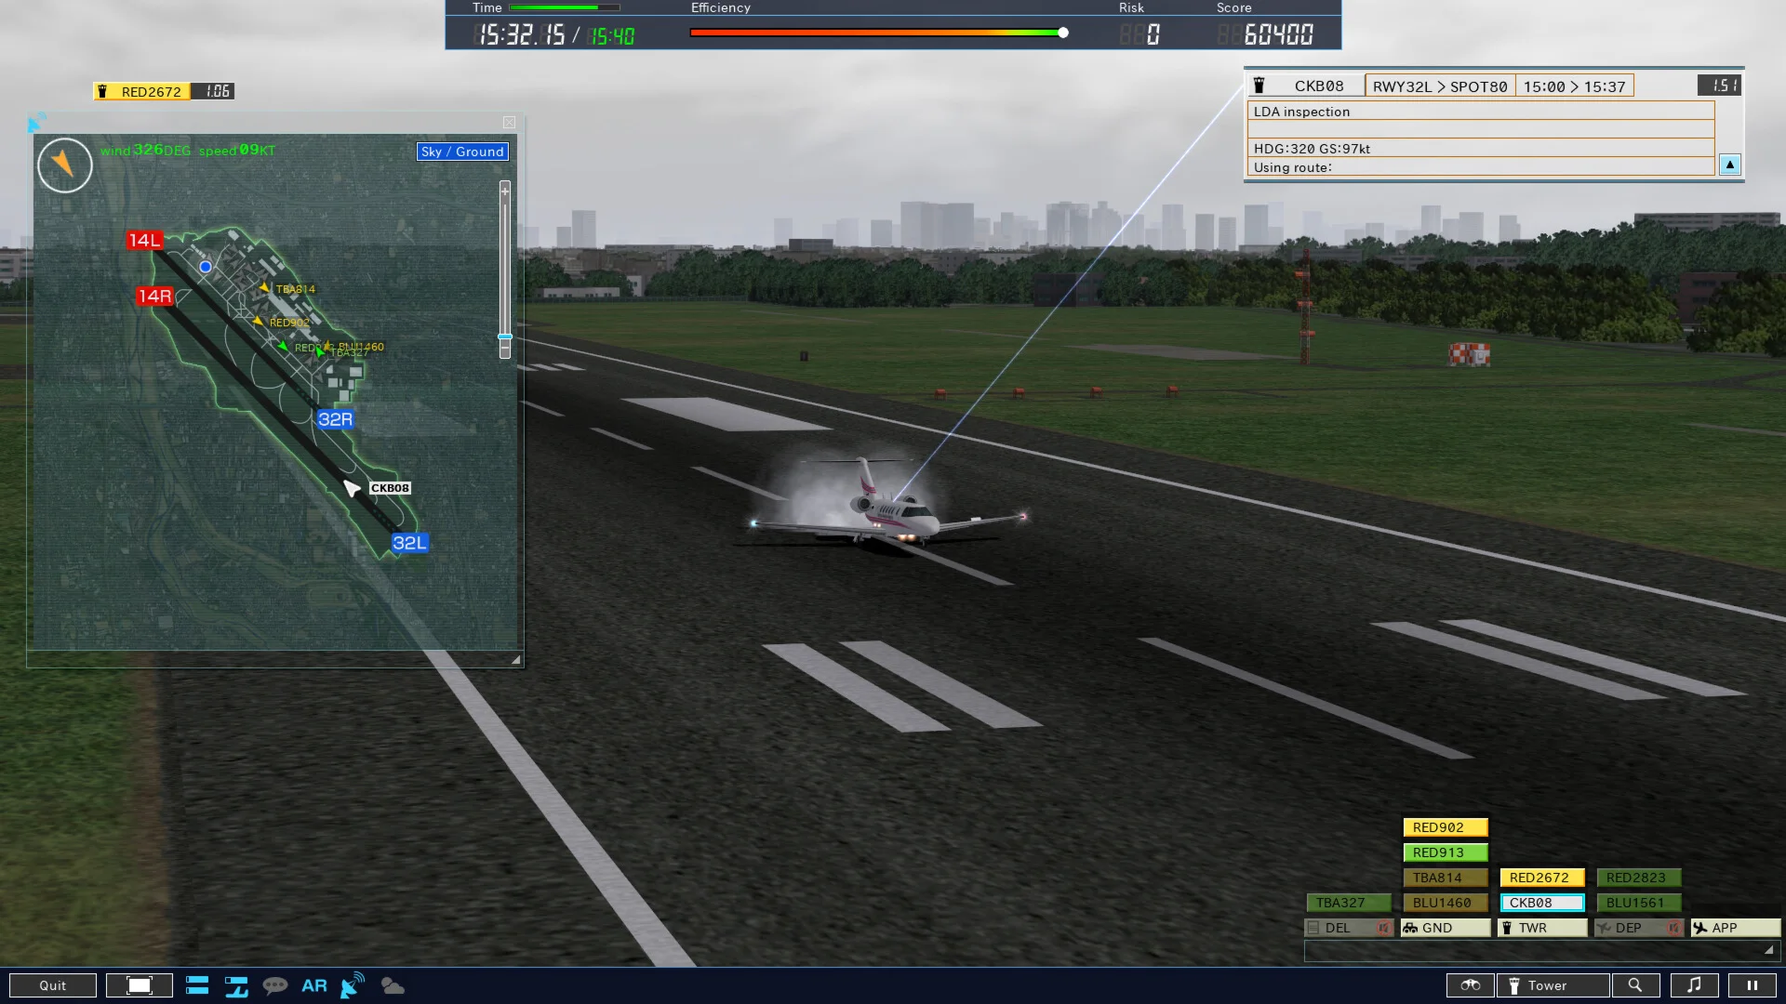
Task: Click the flight schedule airplane list icon
Action: pyautogui.click(x=236, y=985)
